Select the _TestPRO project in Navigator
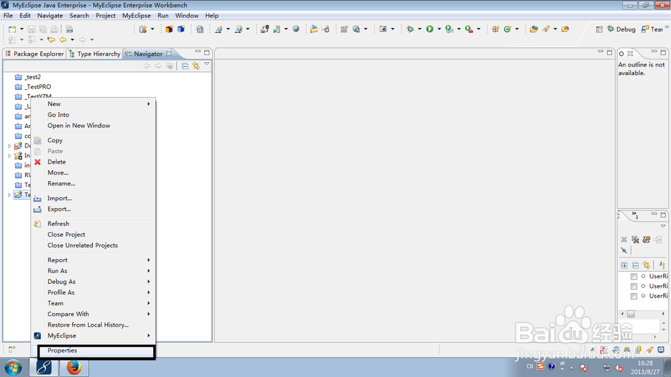The height and width of the screenshot is (377, 671). pos(33,87)
